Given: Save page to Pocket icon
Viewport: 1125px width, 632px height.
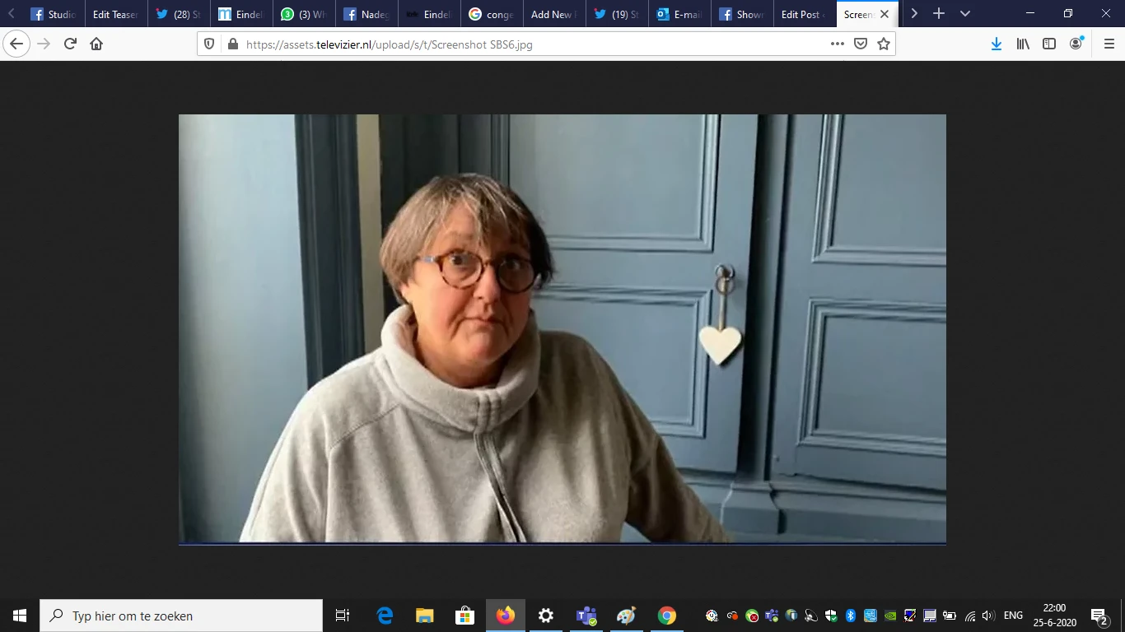Looking at the screenshot, I should pos(861,44).
